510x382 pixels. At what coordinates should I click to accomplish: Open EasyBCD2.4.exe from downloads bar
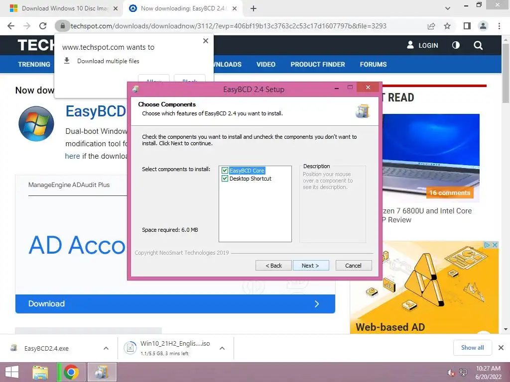(x=46, y=348)
